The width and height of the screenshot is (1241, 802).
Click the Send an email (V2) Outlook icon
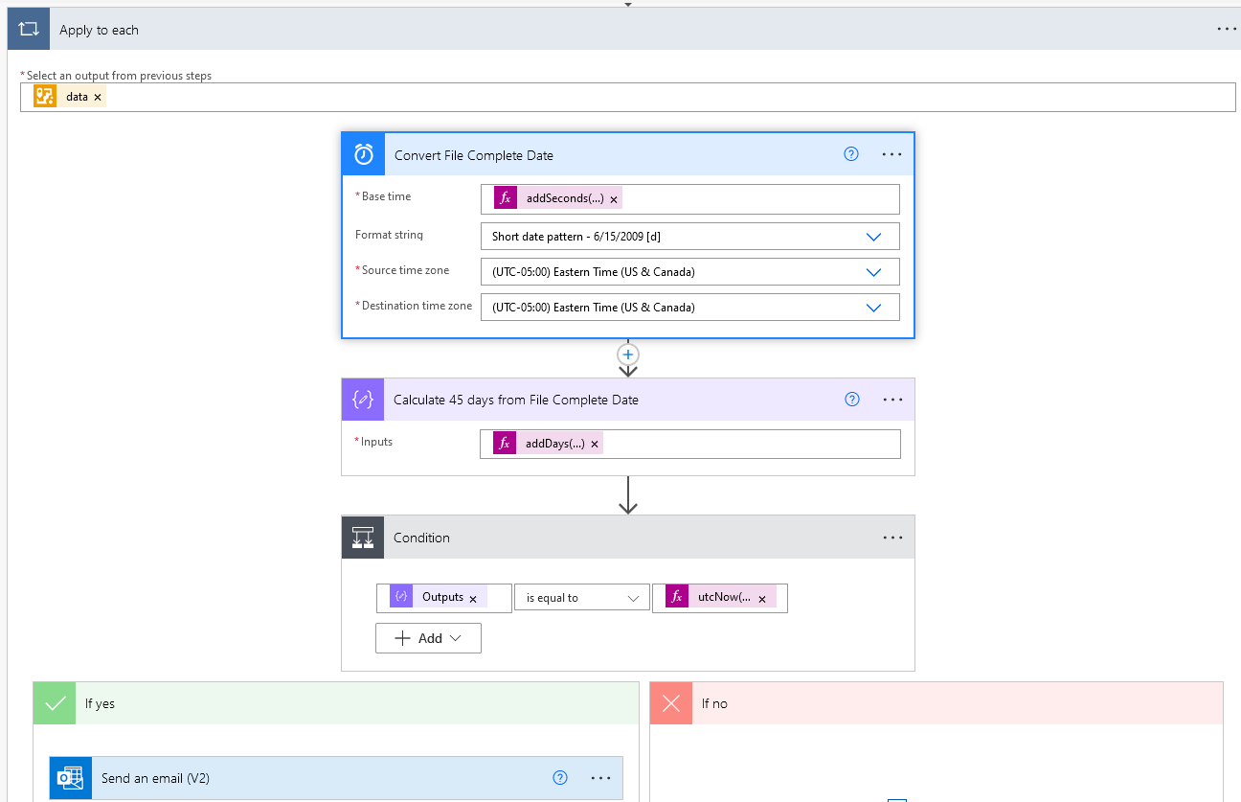[71, 778]
